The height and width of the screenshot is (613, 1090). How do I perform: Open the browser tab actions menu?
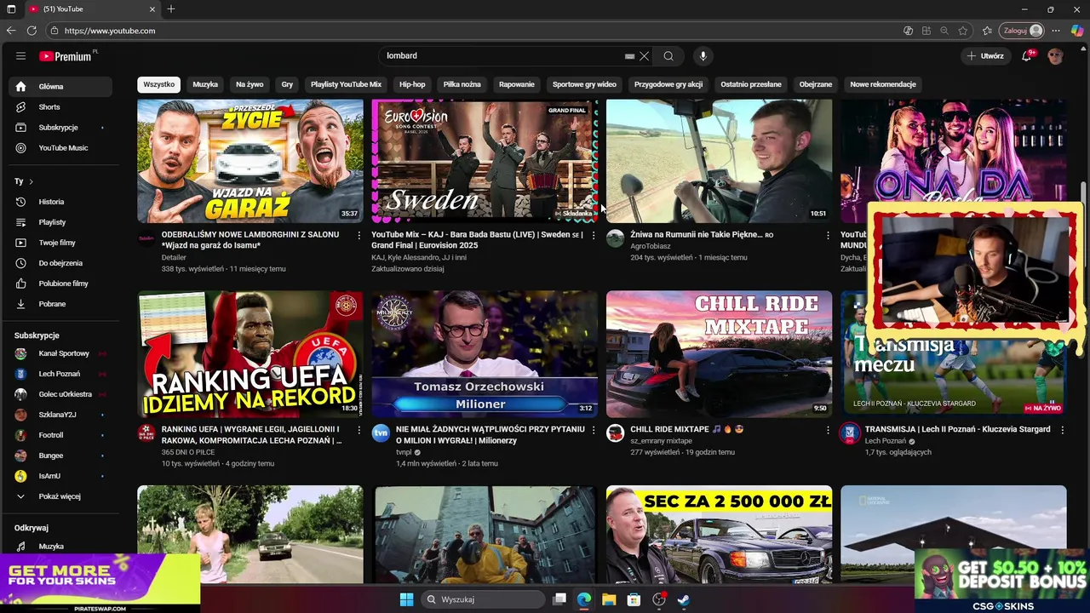(11, 9)
